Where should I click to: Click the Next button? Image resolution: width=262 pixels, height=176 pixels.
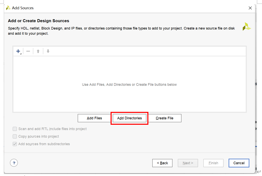[188, 163]
